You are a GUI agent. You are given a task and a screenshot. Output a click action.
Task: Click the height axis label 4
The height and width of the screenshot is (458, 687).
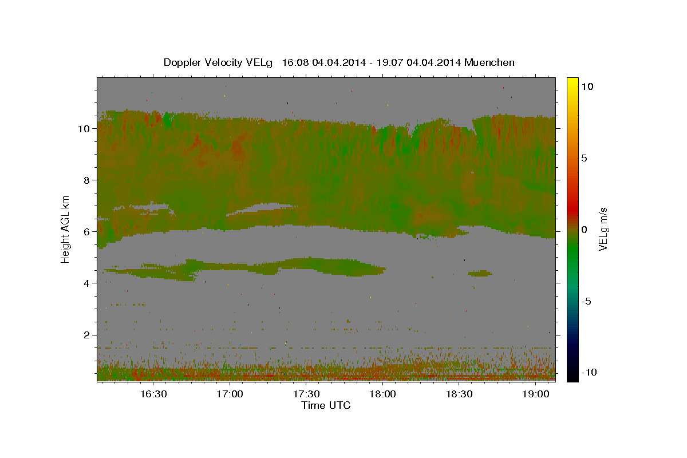[87, 283]
